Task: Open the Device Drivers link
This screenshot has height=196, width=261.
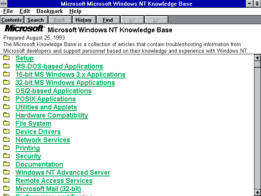Action: coord(38,131)
